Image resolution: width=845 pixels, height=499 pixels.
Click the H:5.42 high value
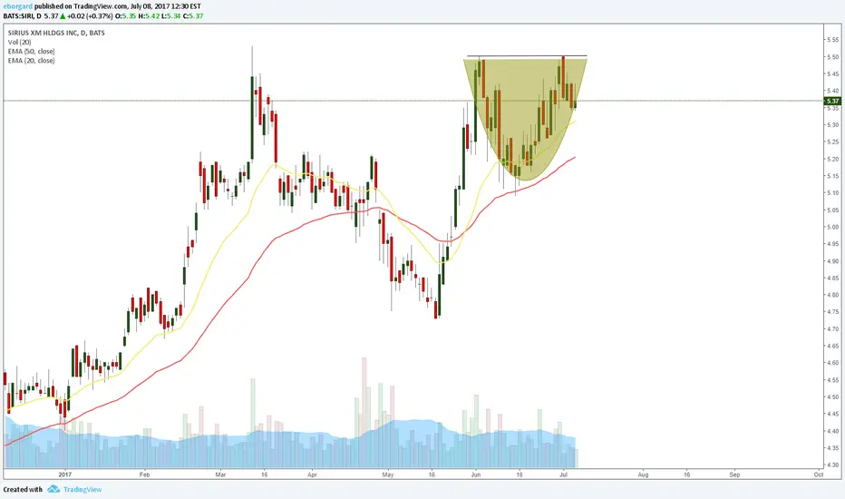(149, 16)
